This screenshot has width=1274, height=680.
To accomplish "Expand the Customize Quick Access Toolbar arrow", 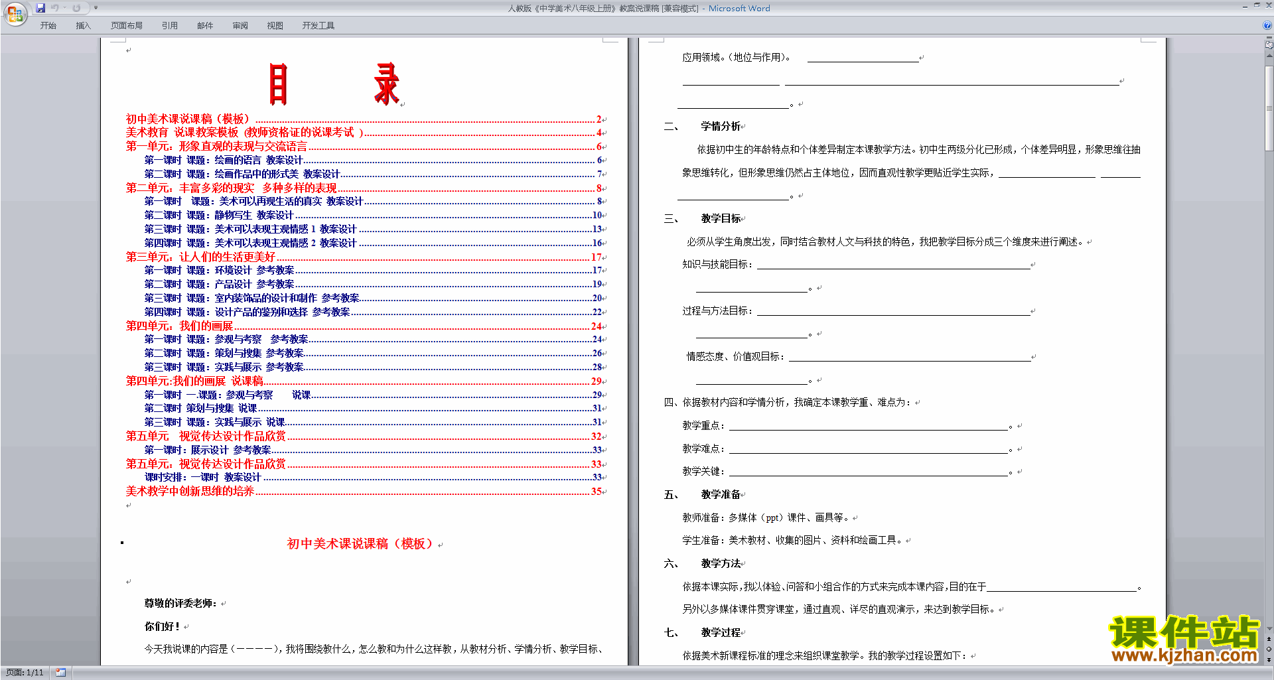I will pyautogui.click(x=96, y=8).
